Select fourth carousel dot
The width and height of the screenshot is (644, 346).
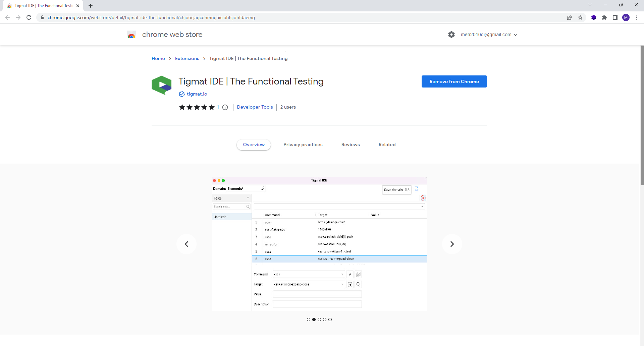coord(325,320)
